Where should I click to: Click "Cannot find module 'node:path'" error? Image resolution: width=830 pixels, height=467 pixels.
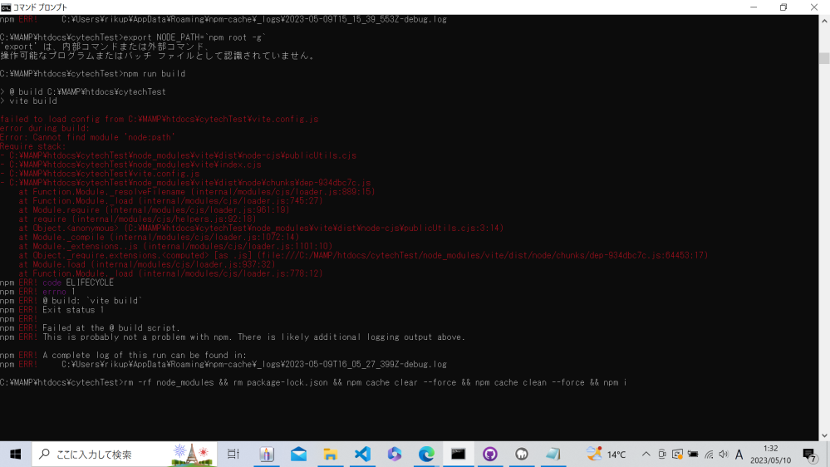(x=87, y=137)
